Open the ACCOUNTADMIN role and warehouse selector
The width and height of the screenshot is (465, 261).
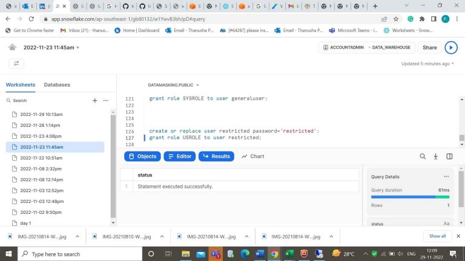[x=364, y=47]
